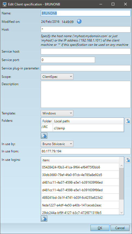
Task: Select the c:\temp local path cell
Action: 88,128
